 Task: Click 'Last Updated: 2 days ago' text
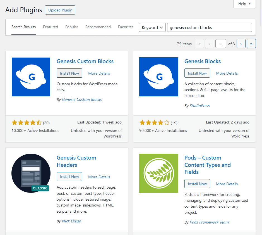[228, 122]
